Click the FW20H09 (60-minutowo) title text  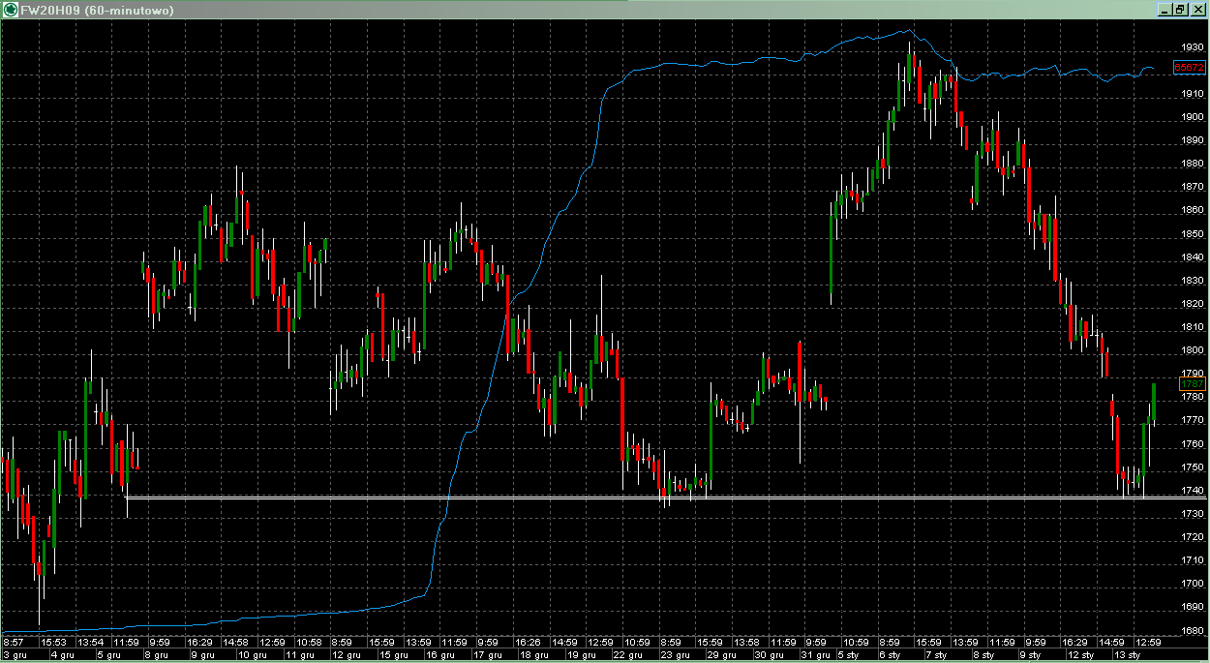[x=97, y=9]
